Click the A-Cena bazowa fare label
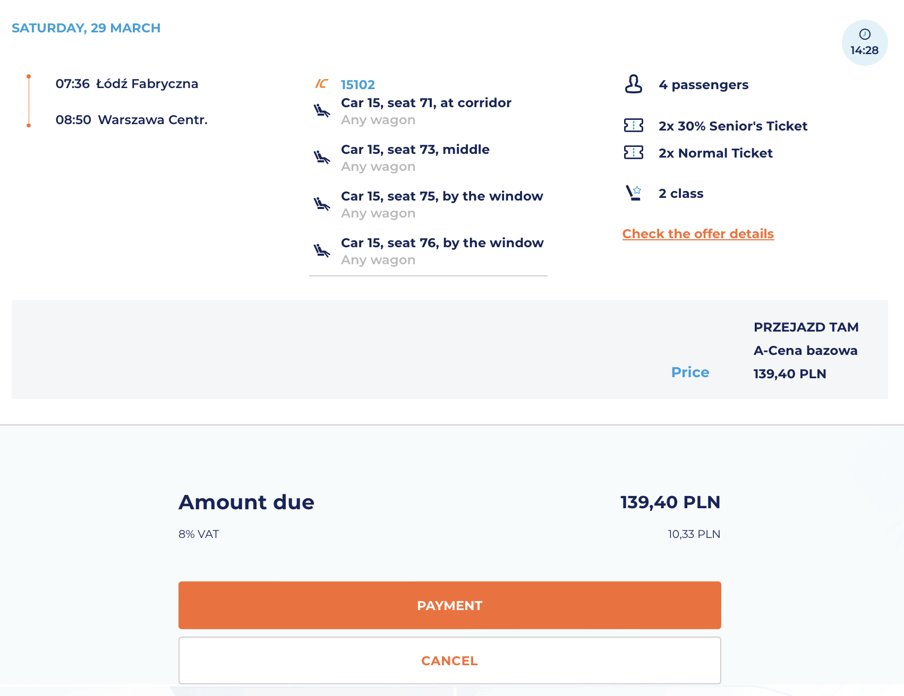Screen dimensions: 904x696 [805, 351]
